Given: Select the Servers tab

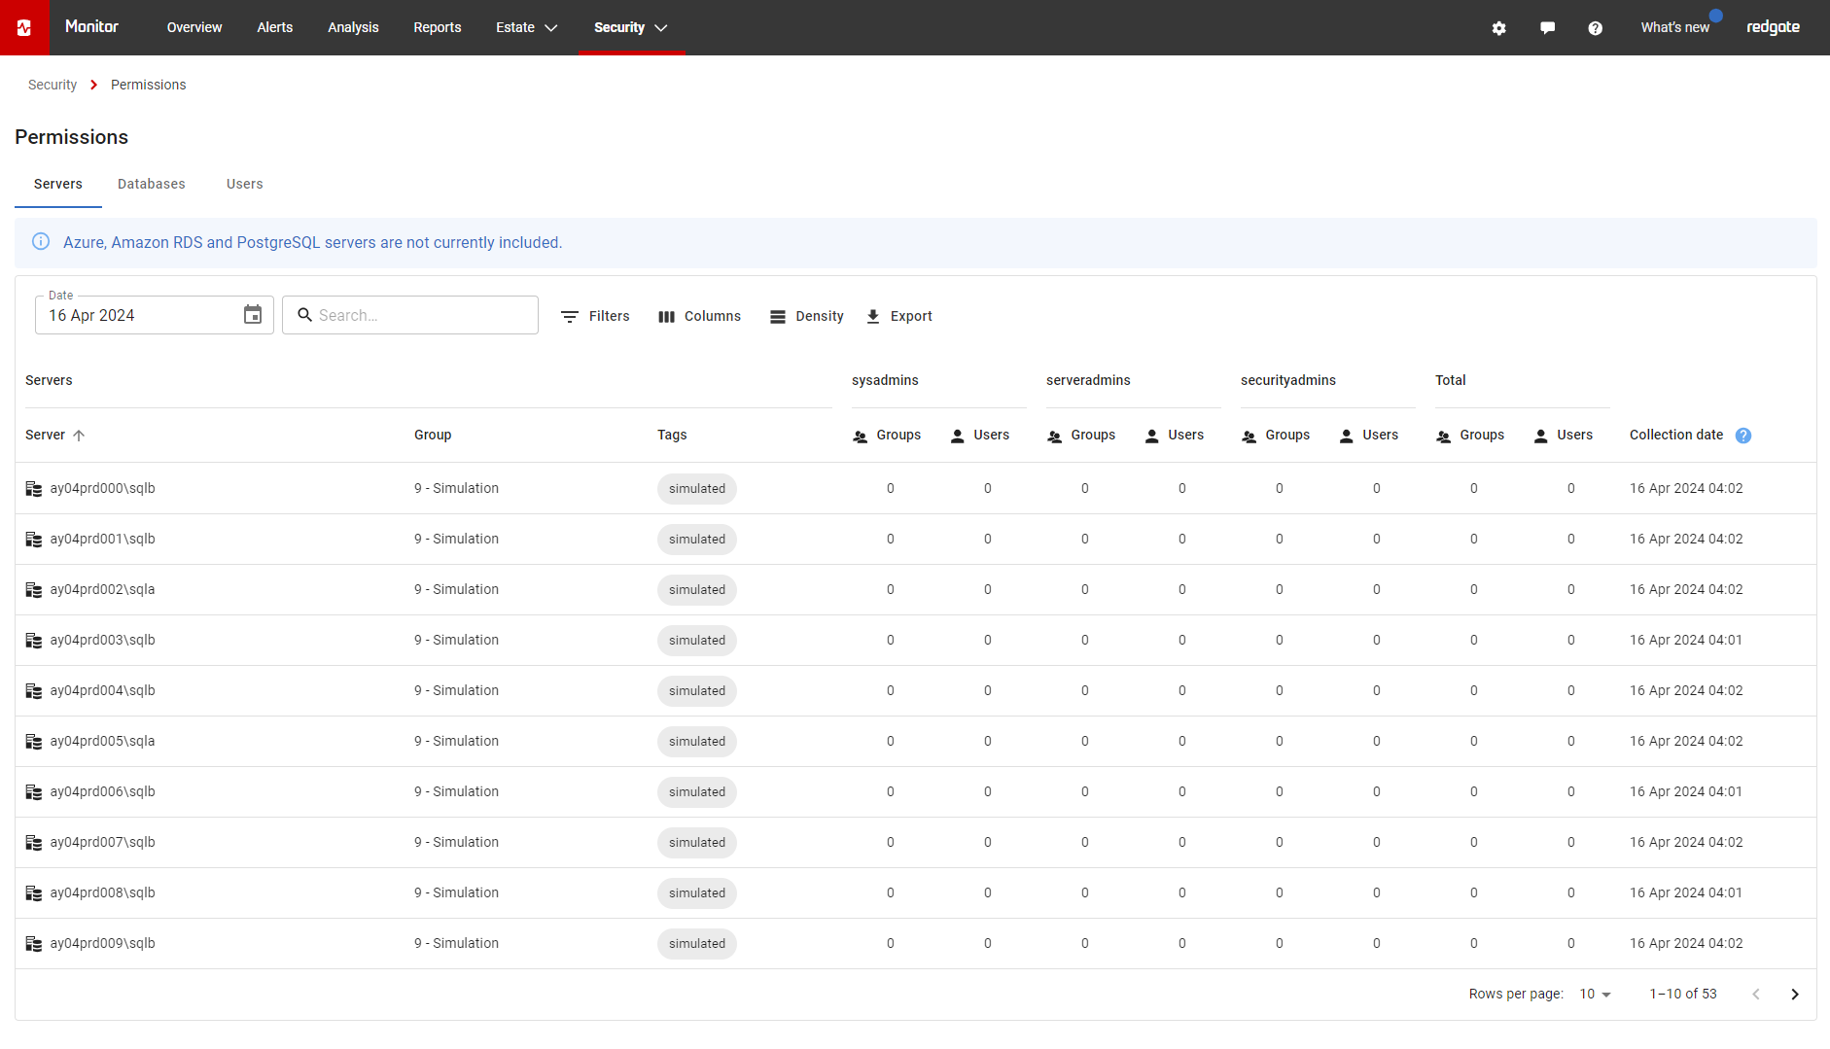Looking at the screenshot, I should (x=58, y=184).
